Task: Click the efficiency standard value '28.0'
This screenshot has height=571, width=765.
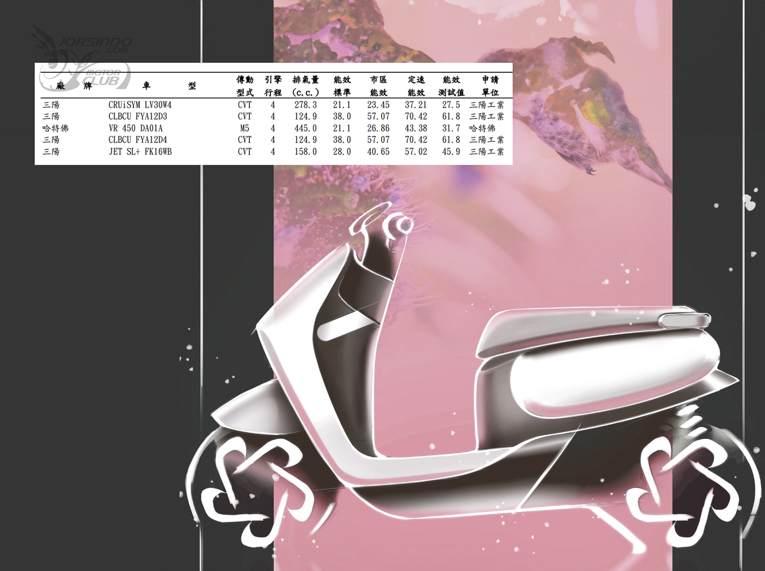Action: coord(342,152)
